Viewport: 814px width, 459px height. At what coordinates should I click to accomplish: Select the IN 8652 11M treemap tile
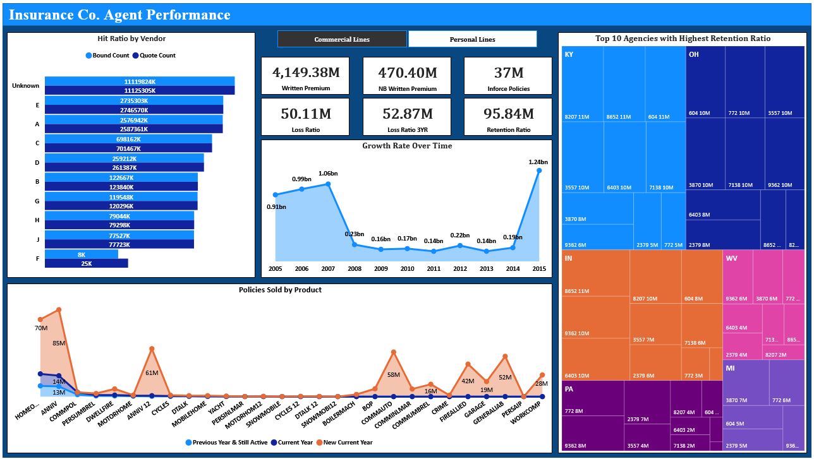click(x=595, y=273)
